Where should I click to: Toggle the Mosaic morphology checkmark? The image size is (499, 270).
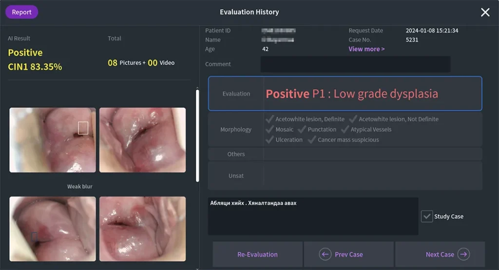pyautogui.click(x=270, y=129)
